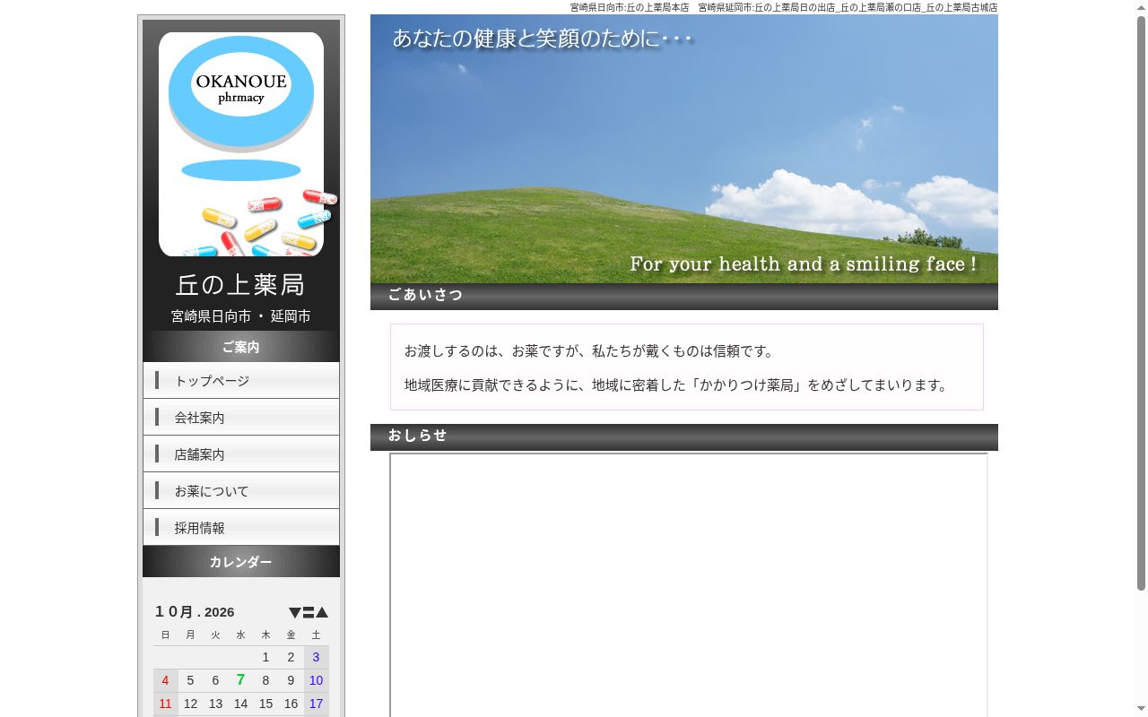Viewport: 1148px width, 717px height.
Task: Click the カレンダー sidebar heading
Action: point(240,562)
